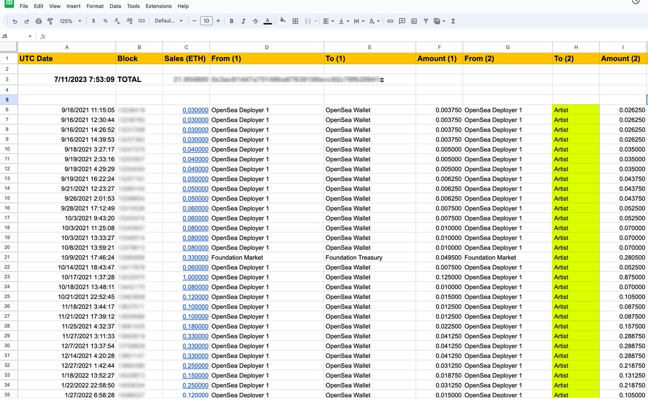Insert a chart
Viewport: 648px width, 401px height.
[414, 21]
